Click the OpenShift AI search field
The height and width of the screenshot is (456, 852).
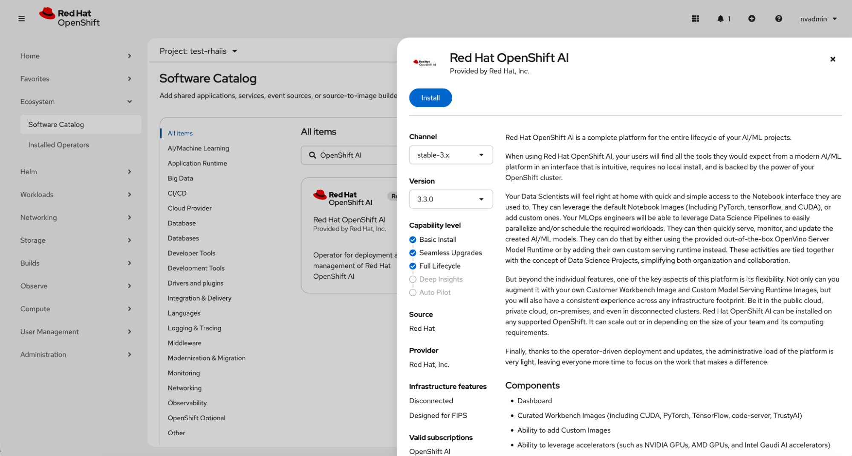354,155
